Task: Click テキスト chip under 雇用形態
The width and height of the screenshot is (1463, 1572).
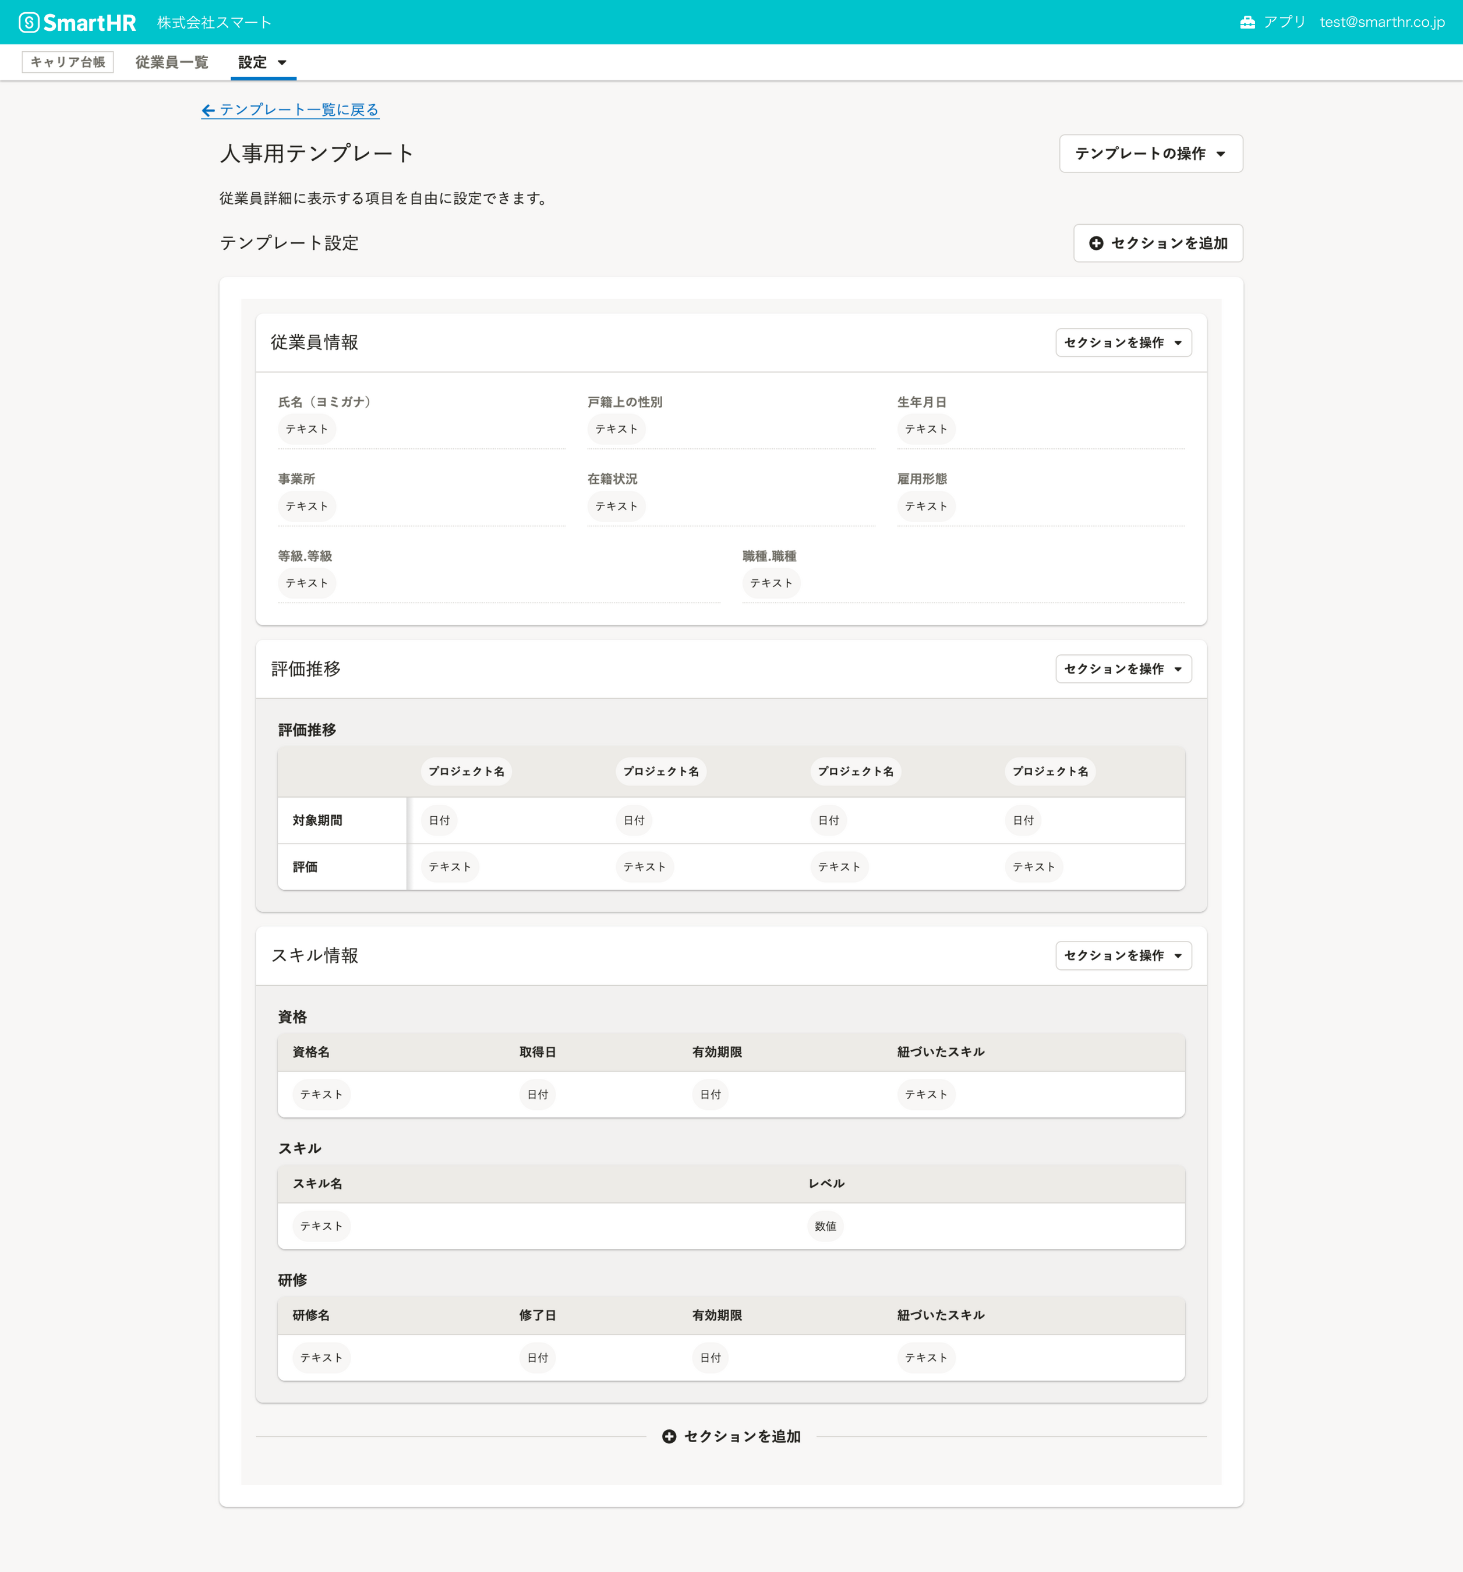Action: (x=925, y=506)
